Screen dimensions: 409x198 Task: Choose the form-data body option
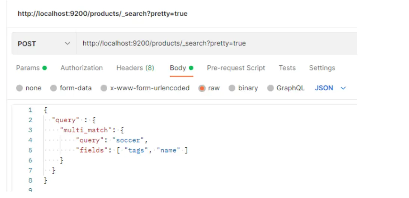click(54, 88)
